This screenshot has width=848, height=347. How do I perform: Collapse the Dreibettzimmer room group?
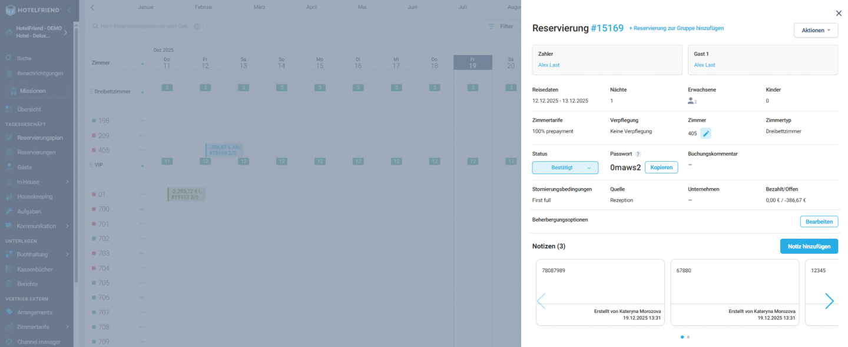click(142, 92)
